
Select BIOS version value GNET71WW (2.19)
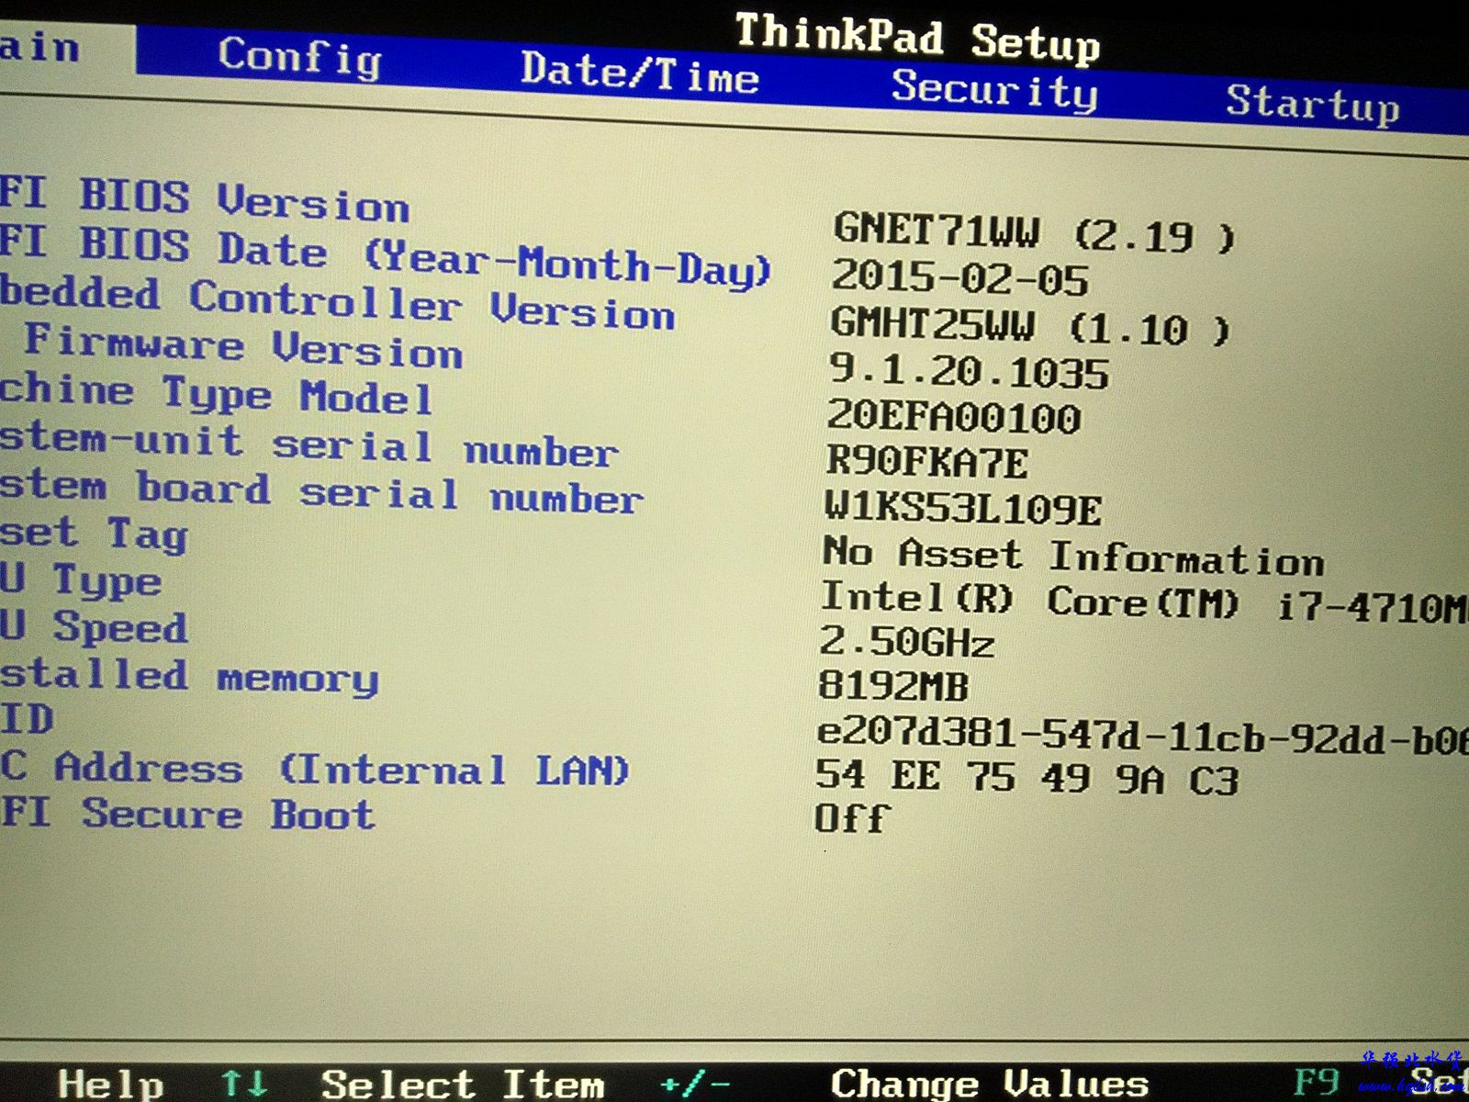point(1035,233)
